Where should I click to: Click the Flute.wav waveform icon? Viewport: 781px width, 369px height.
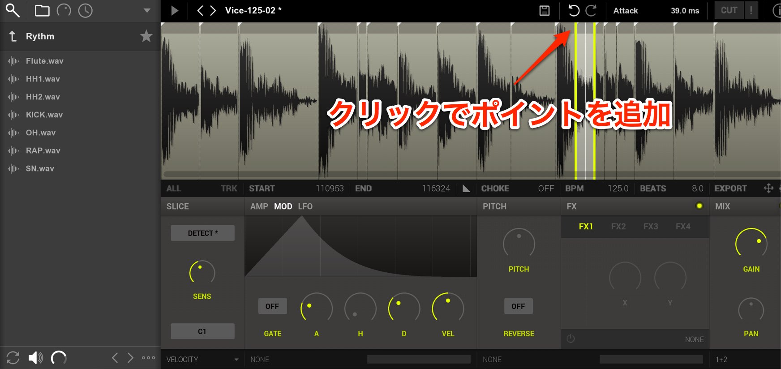tap(13, 61)
